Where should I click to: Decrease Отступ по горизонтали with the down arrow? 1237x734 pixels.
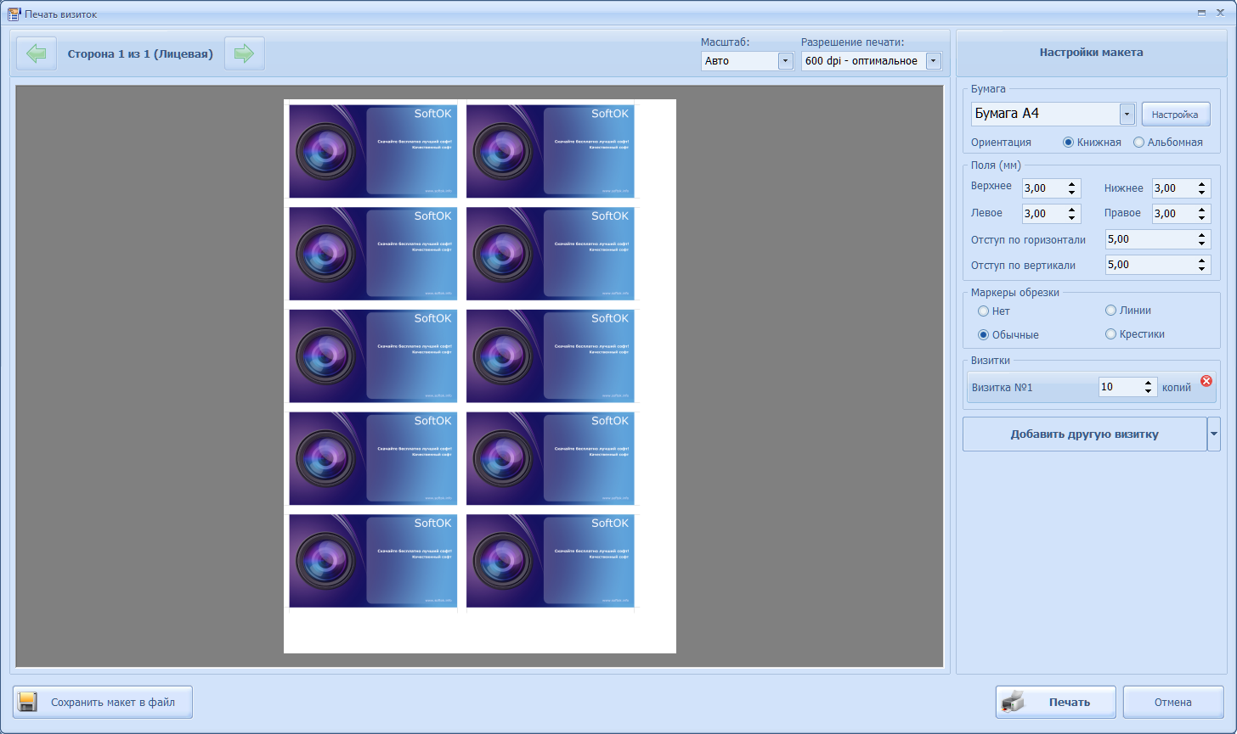[x=1203, y=244]
